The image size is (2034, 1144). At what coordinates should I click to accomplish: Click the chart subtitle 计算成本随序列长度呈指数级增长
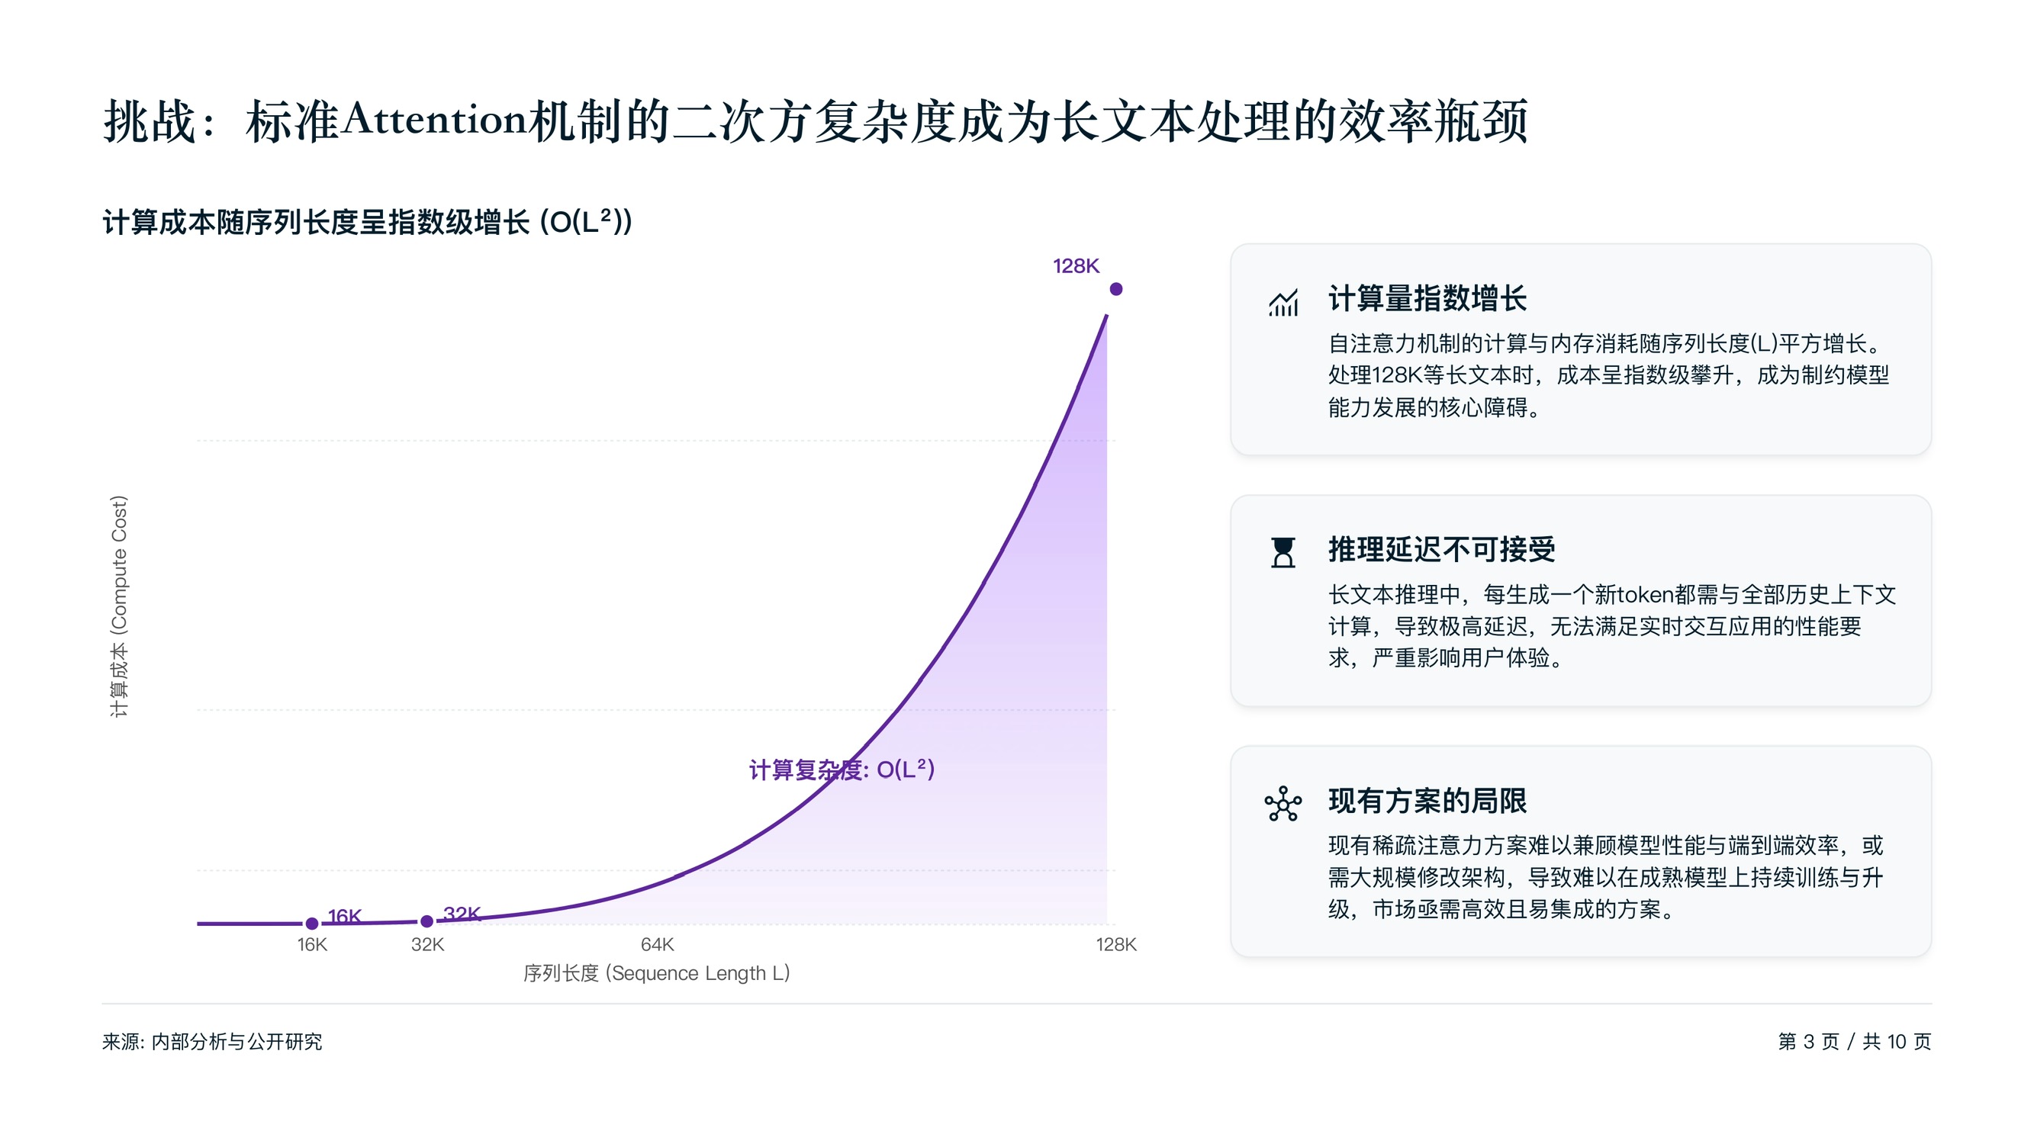(367, 222)
